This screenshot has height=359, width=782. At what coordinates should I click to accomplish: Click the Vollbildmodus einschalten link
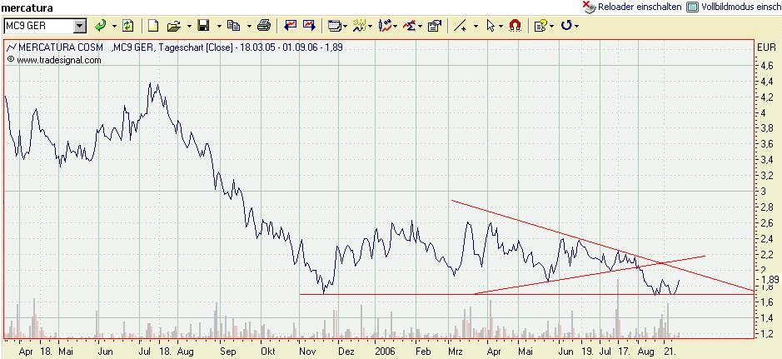click(x=741, y=7)
